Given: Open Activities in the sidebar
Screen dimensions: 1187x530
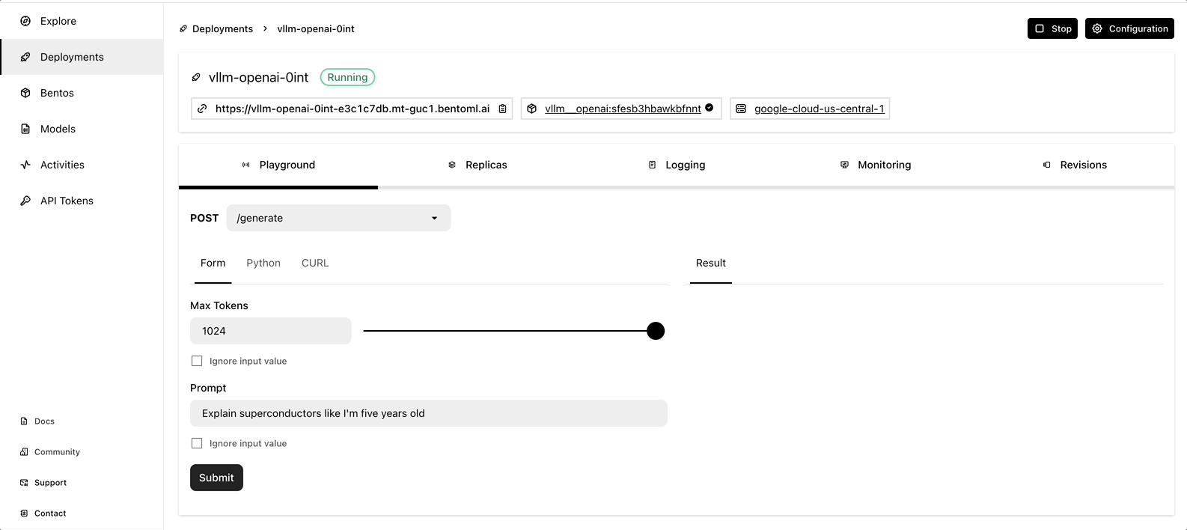Looking at the screenshot, I should pos(82,165).
